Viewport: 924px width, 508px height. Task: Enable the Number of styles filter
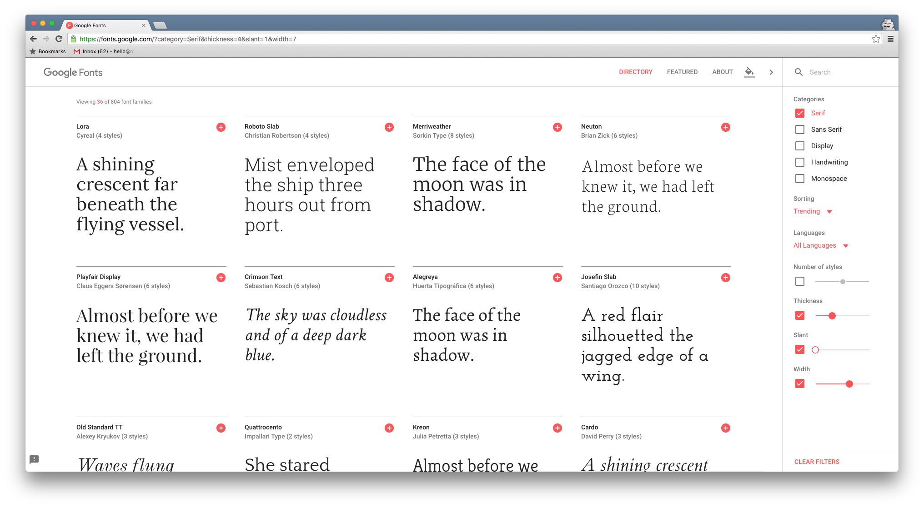(x=800, y=281)
